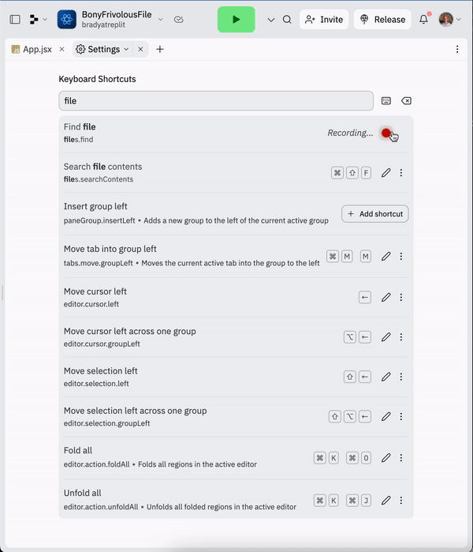Click the Insert group left title
This screenshot has width=473, height=552.
[x=95, y=206]
